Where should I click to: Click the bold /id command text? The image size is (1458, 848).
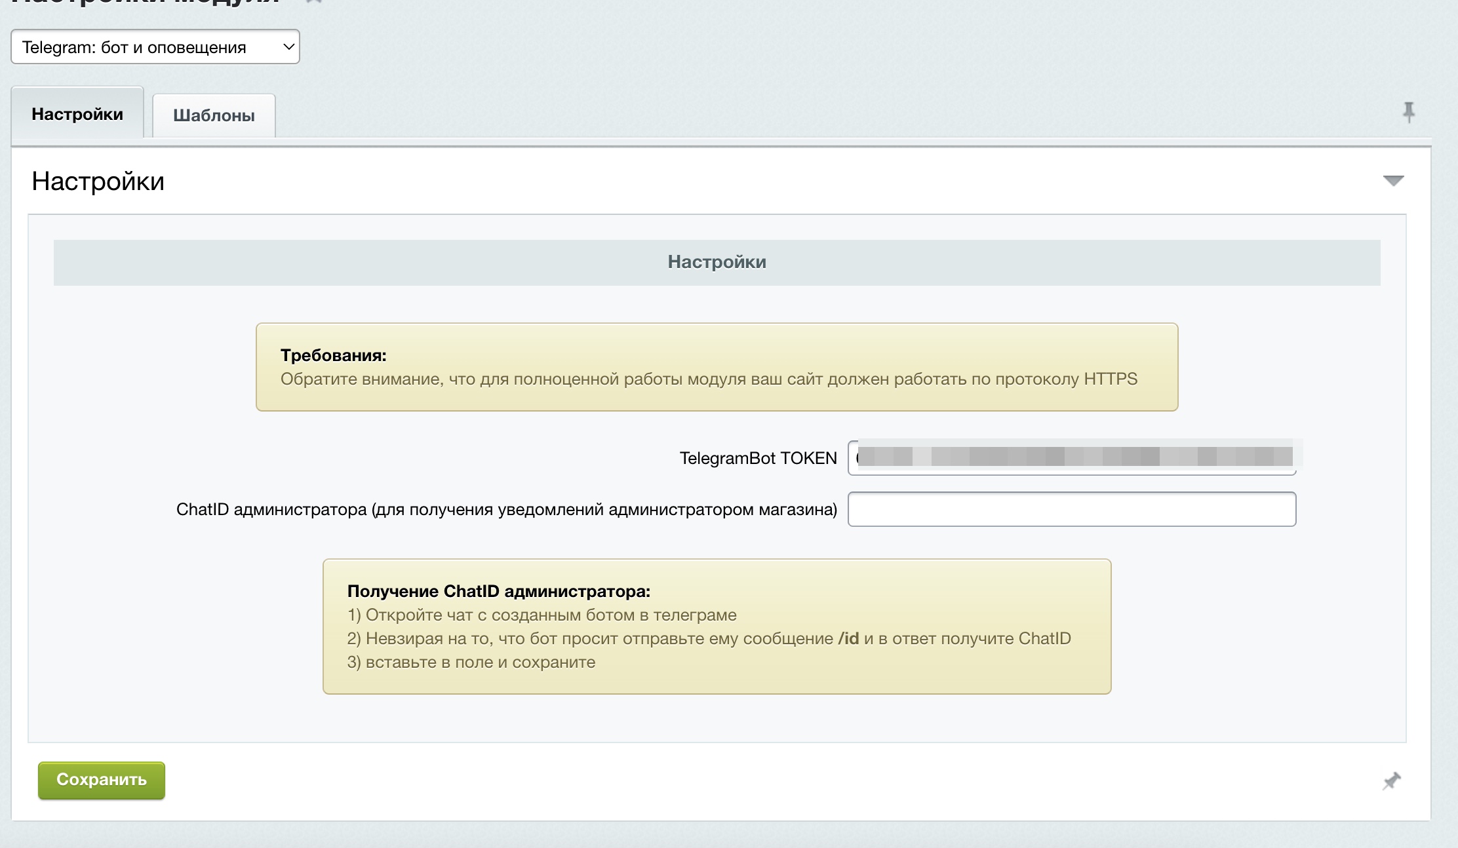(848, 638)
